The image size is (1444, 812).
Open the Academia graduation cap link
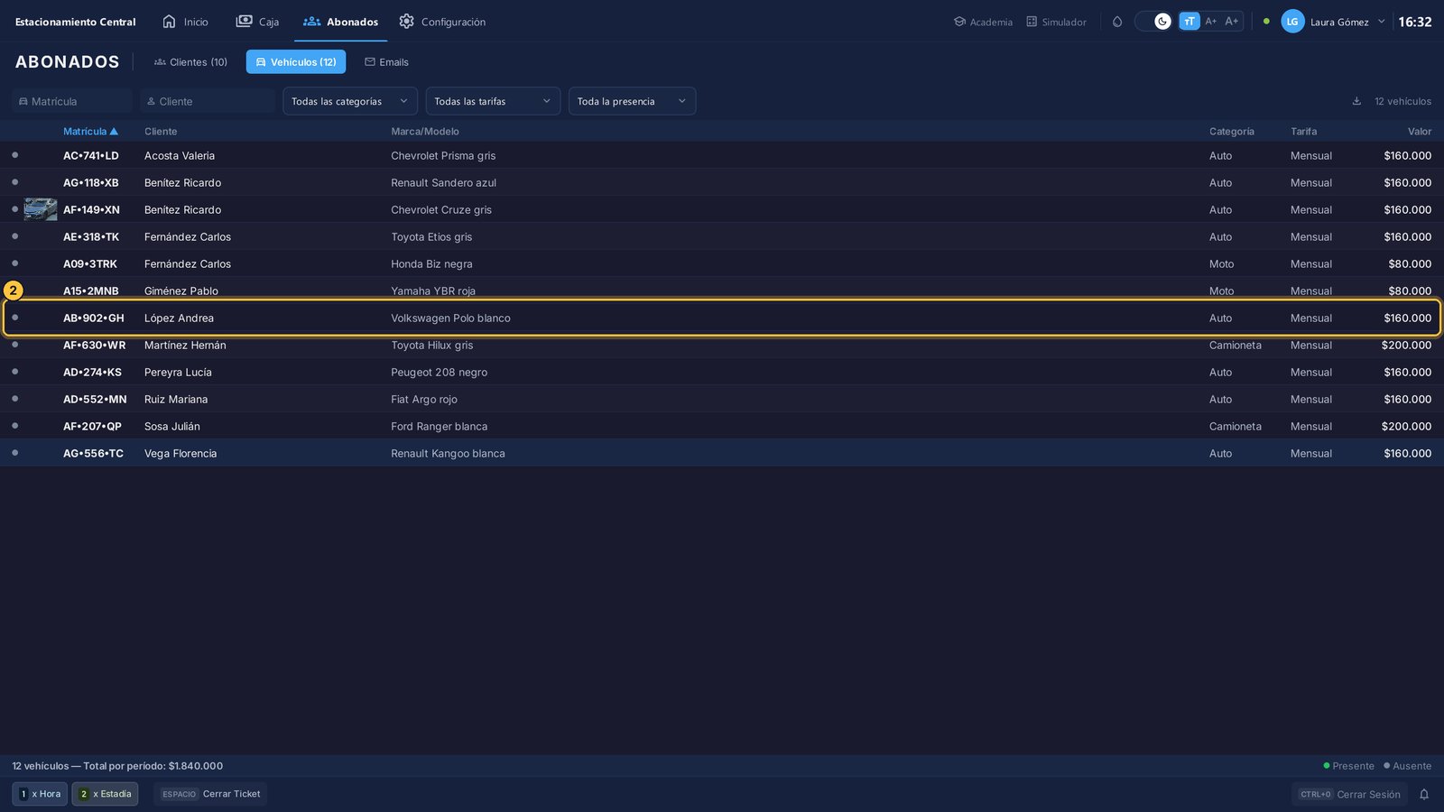pyautogui.click(x=983, y=22)
